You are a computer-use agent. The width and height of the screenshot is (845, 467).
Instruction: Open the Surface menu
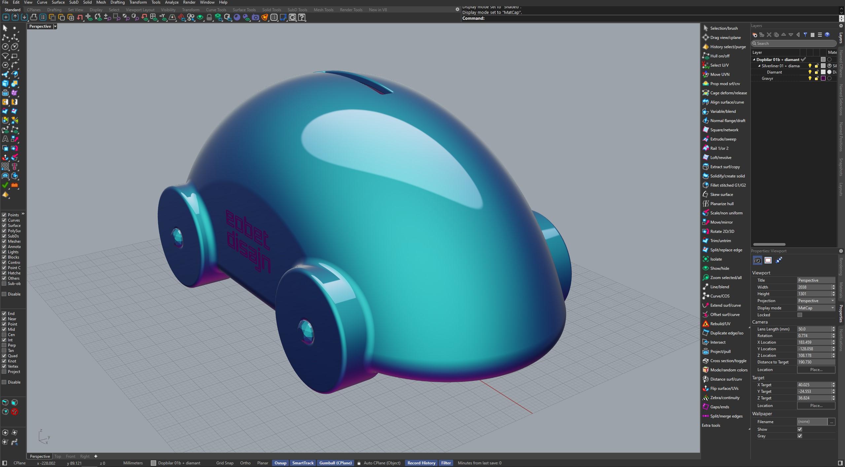coord(58,2)
